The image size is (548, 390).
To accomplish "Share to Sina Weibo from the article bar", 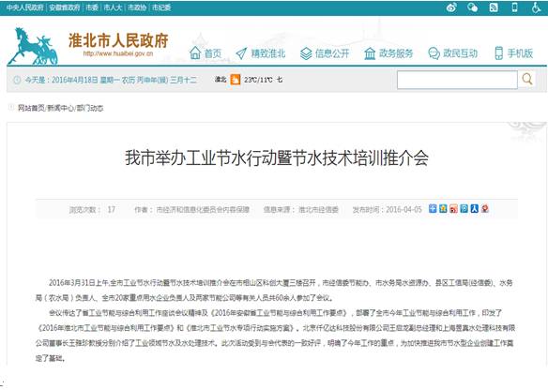I will point(453,209).
